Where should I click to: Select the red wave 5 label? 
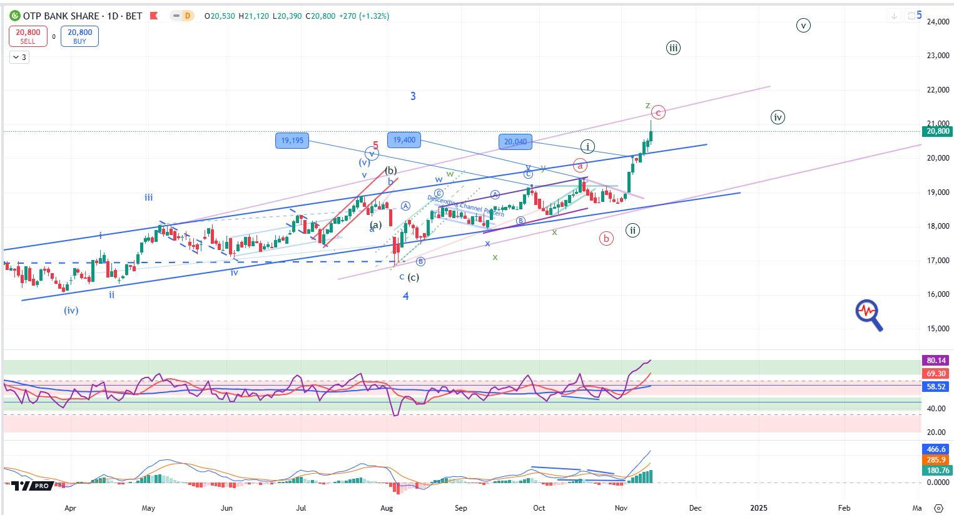tap(375, 146)
